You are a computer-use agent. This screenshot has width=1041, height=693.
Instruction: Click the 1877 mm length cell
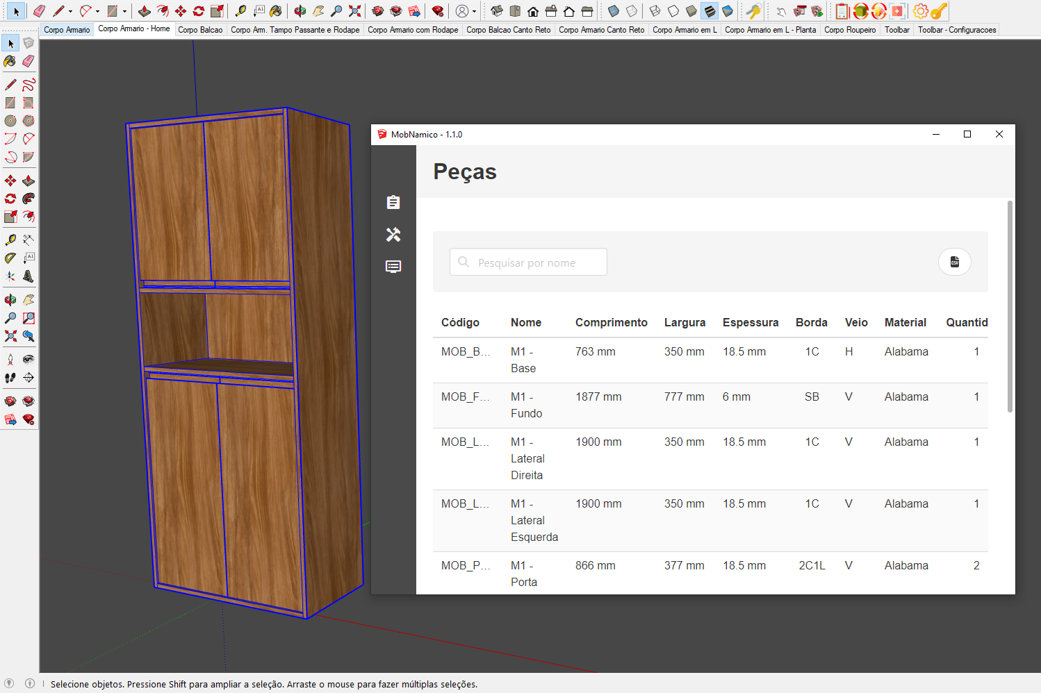598,396
